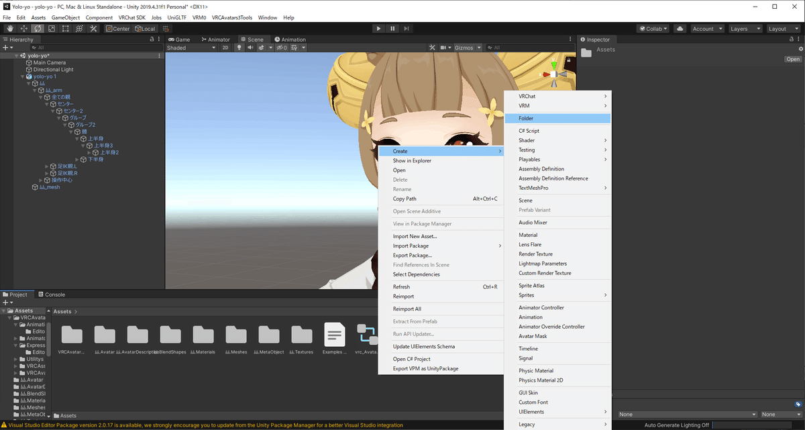
Task: Click the scene orientation gizmo
Action: point(554,74)
